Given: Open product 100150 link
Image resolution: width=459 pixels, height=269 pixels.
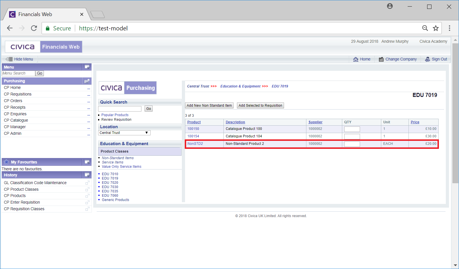Looking at the screenshot, I should click(x=193, y=129).
